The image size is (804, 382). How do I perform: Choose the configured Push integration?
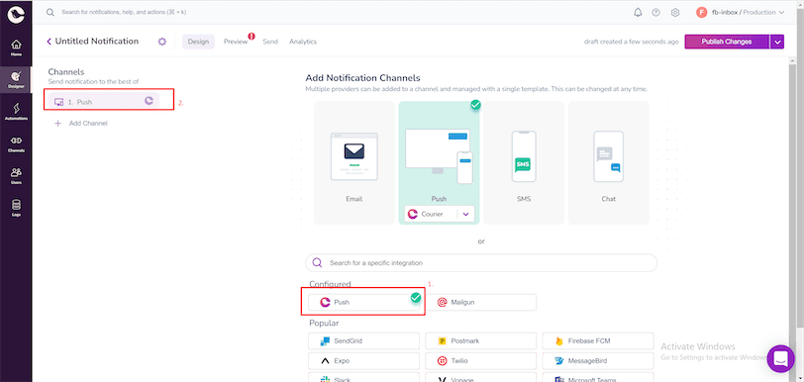pyautogui.click(x=363, y=303)
